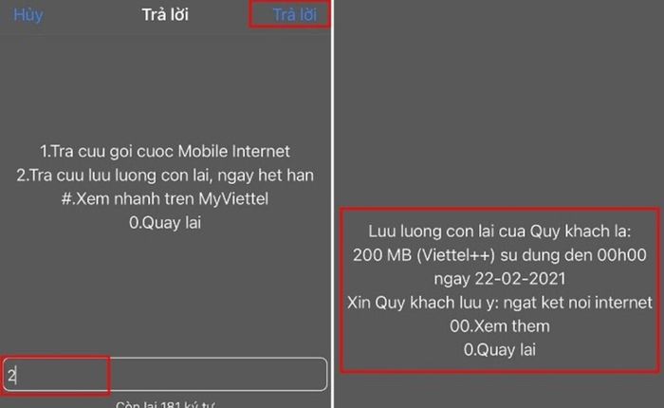Click the ngay 22-02-2021 expiry date text

tap(500, 279)
